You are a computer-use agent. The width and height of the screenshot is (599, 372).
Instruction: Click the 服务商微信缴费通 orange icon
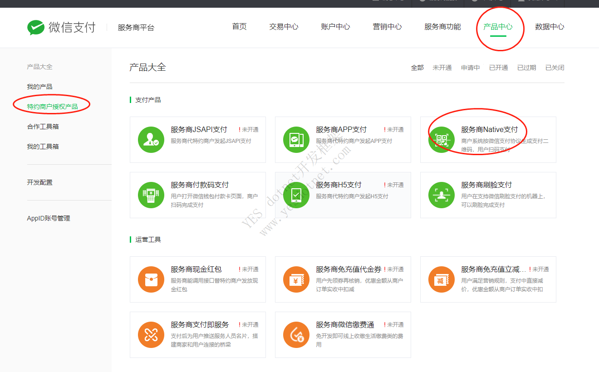click(x=296, y=335)
